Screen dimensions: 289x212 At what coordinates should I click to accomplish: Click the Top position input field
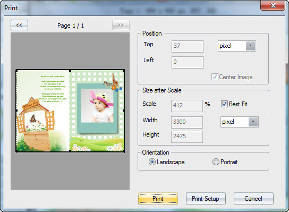pyautogui.click(x=188, y=46)
